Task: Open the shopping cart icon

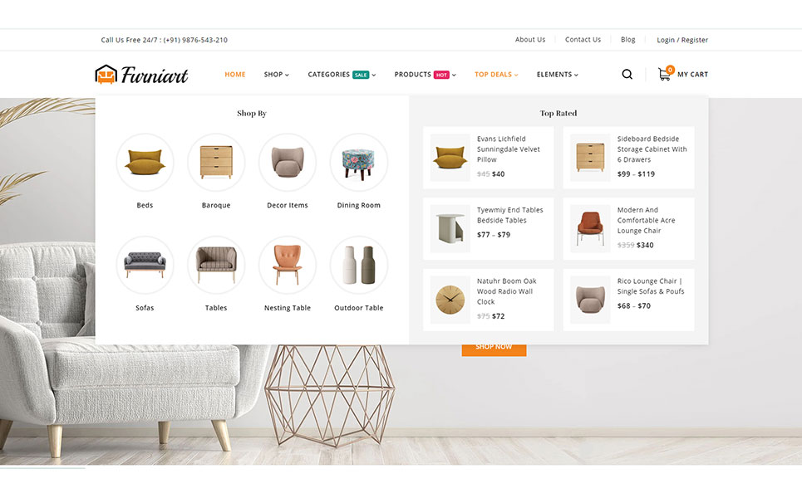Action: [665, 74]
